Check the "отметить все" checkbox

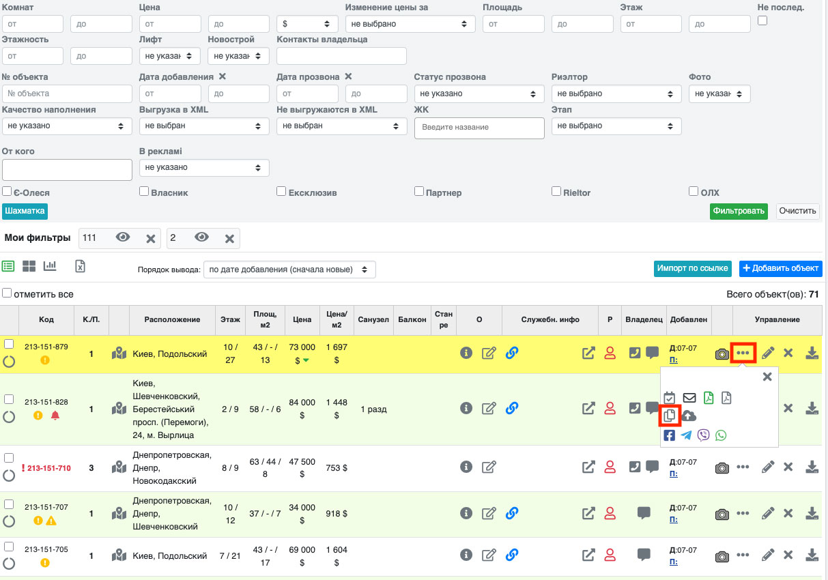7,293
